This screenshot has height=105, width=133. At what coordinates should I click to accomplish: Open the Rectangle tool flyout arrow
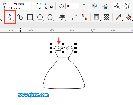pyautogui.click(x=34, y=21)
